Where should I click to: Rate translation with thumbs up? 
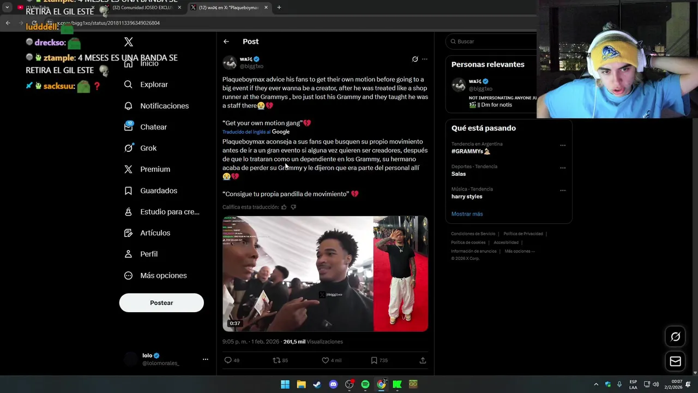[x=284, y=207]
